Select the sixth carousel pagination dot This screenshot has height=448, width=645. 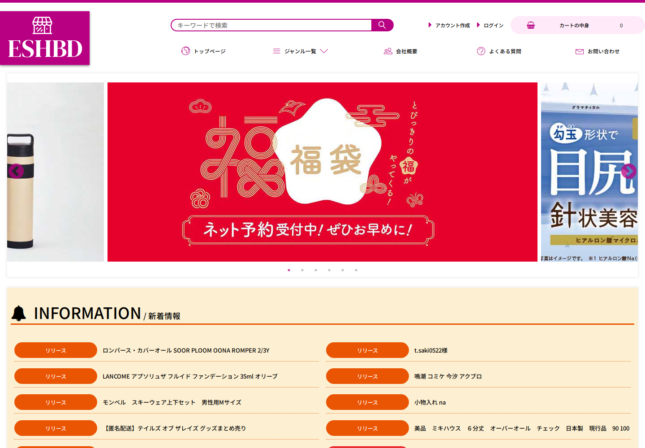click(356, 270)
